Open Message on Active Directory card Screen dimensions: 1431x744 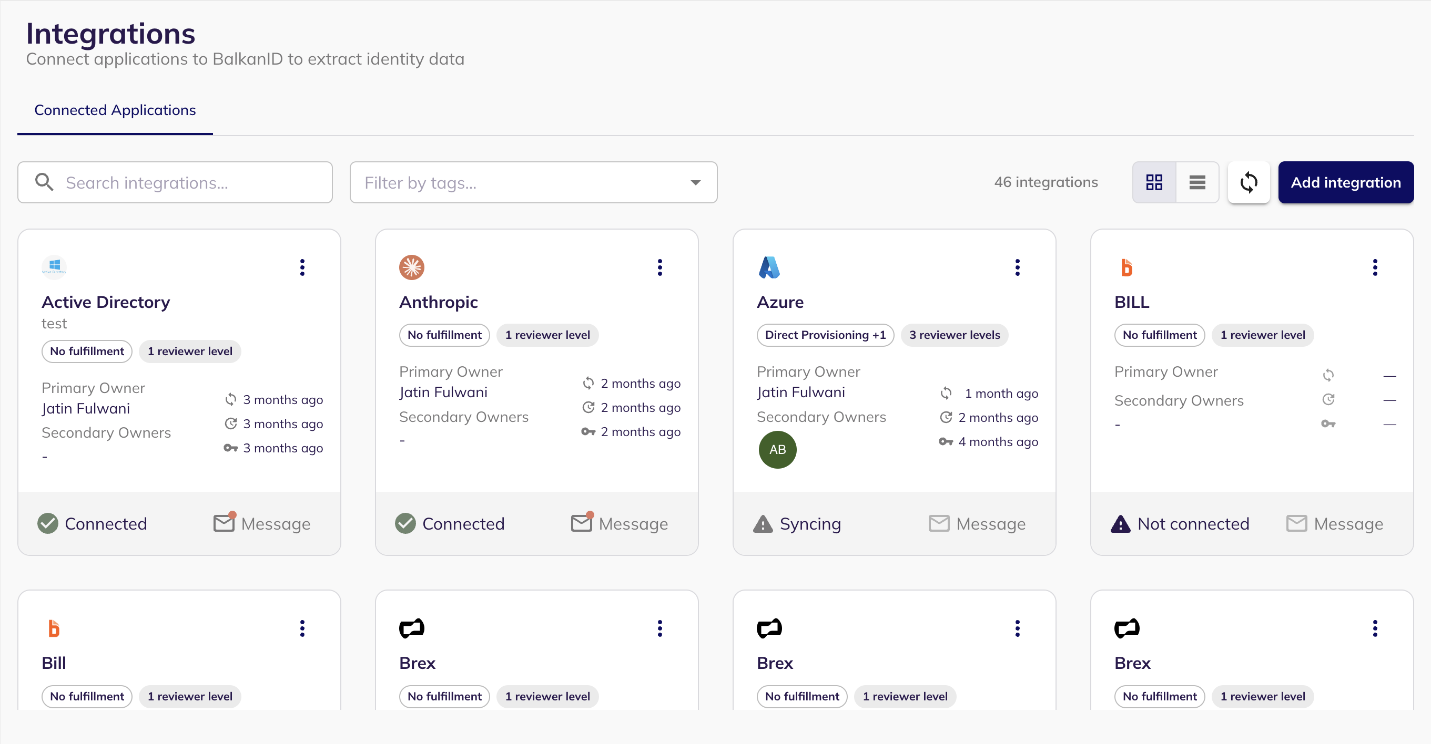(x=262, y=523)
